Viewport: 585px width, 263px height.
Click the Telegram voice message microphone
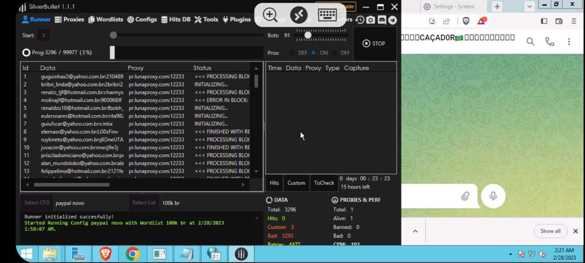click(493, 196)
